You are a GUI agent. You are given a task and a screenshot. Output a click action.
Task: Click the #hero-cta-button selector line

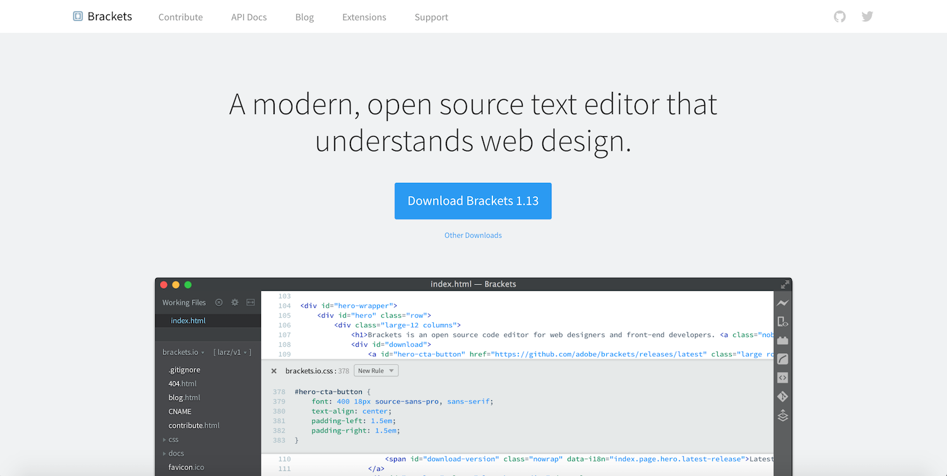pos(333,392)
